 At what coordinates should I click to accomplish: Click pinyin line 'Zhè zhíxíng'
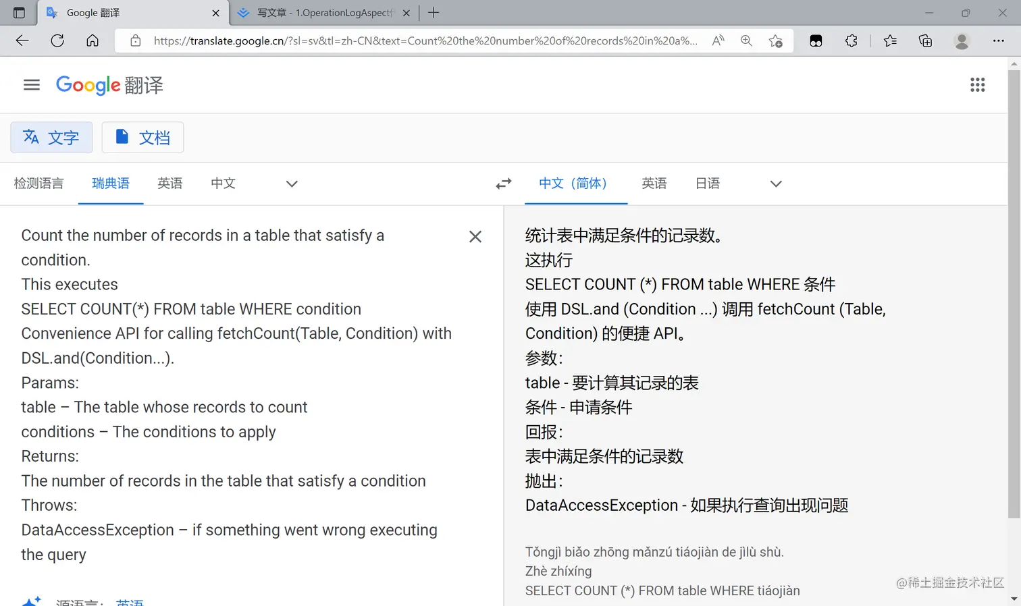pos(558,571)
